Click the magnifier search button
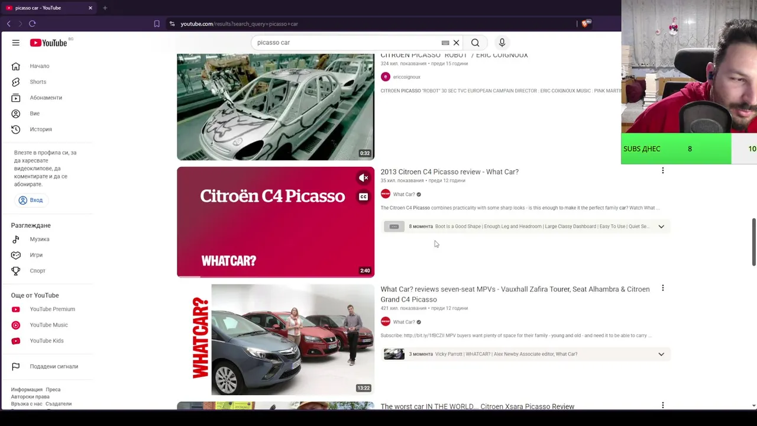 475,43
